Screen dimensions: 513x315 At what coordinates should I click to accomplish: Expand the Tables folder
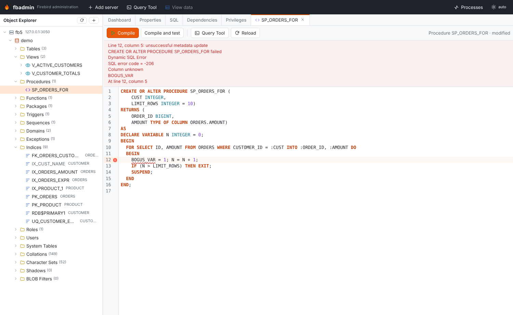[x=16, y=49]
